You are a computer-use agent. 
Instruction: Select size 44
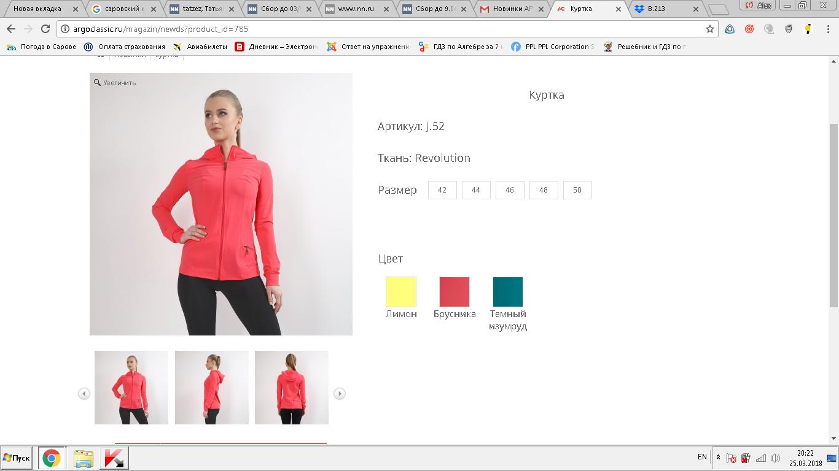click(x=476, y=190)
